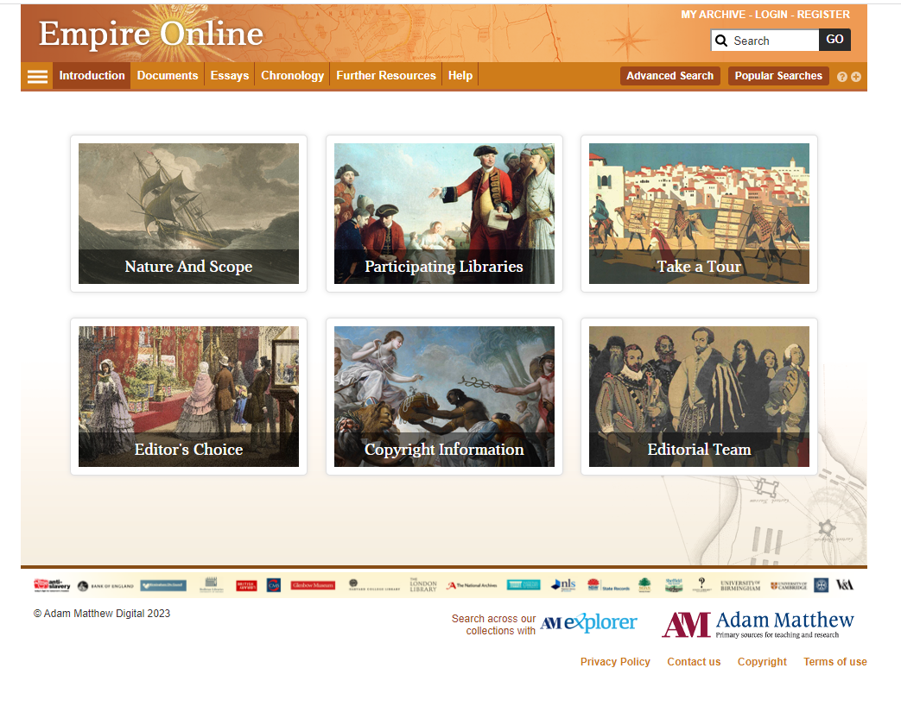
Task: Switch to the Documents tab
Action: 167,76
